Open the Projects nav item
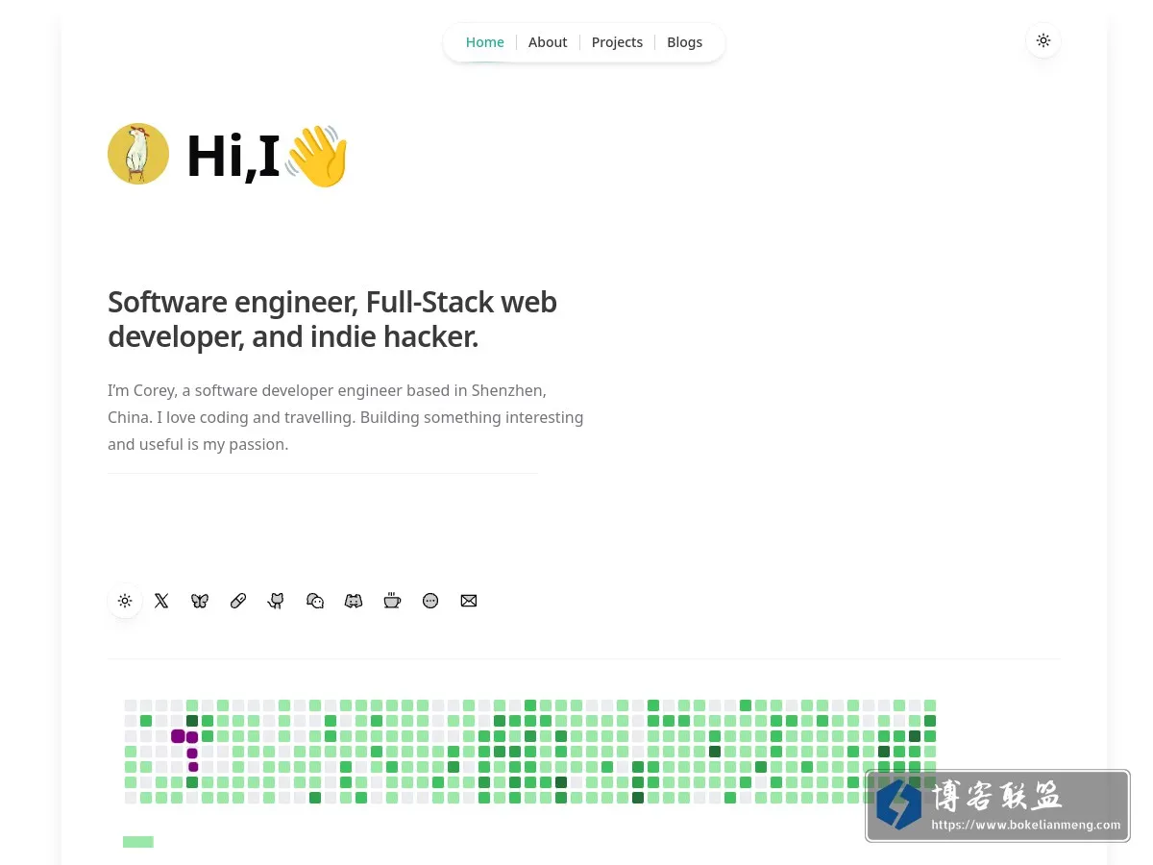 (617, 42)
